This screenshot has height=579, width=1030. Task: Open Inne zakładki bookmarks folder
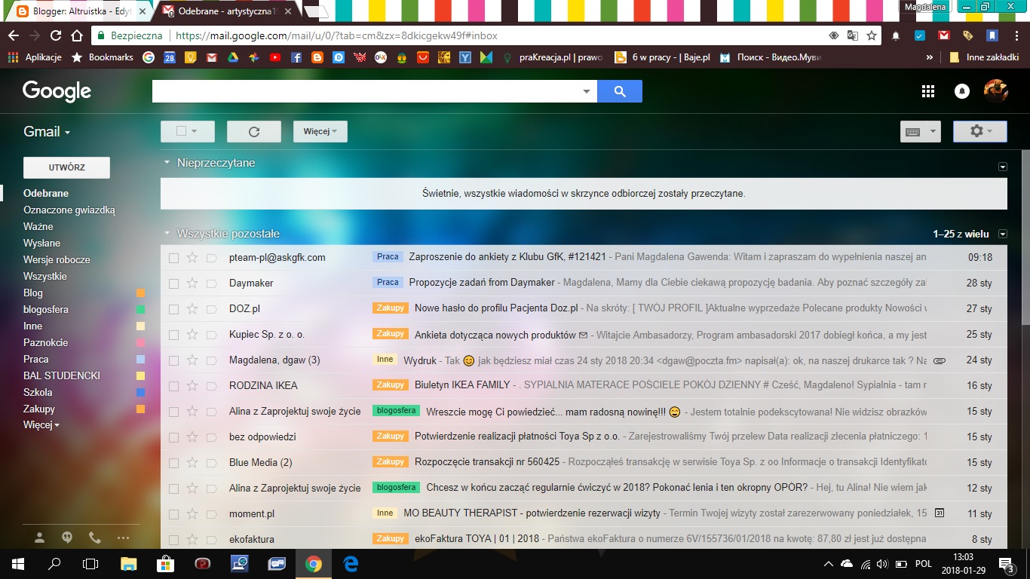pos(984,57)
